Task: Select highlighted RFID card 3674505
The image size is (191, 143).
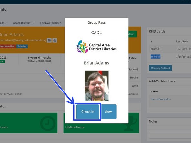Action: (x=156, y=57)
